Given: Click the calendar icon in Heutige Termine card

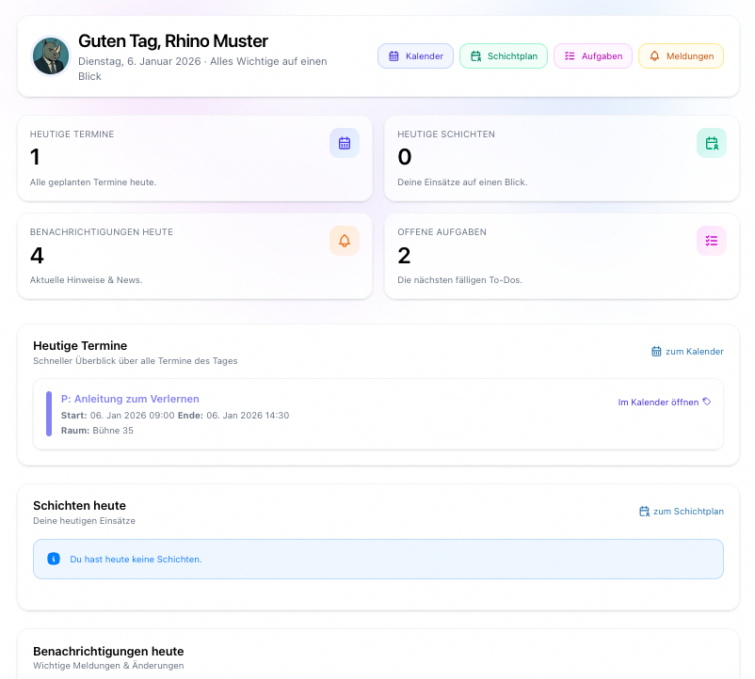Looking at the screenshot, I should pyautogui.click(x=344, y=143).
